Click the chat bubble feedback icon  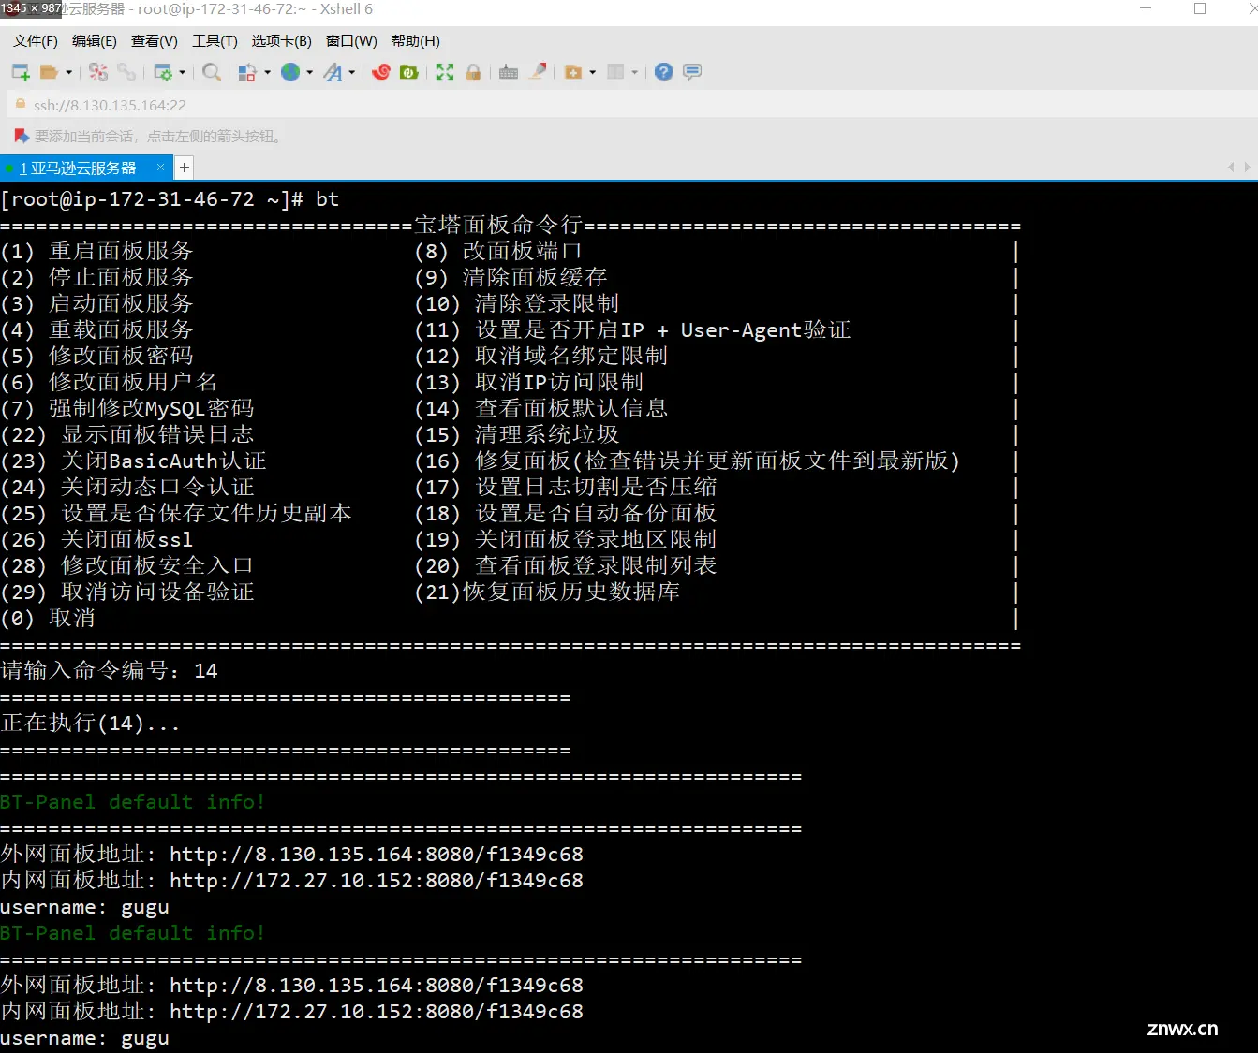pos(692,72)
